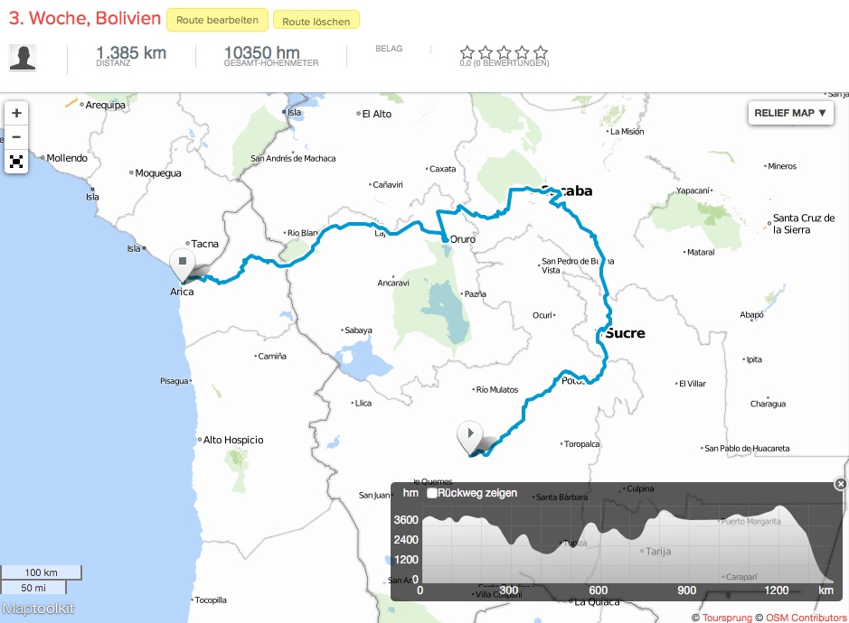
Task: Rate the route with first star
Action: pyautogui.click(x=467, y=52)
